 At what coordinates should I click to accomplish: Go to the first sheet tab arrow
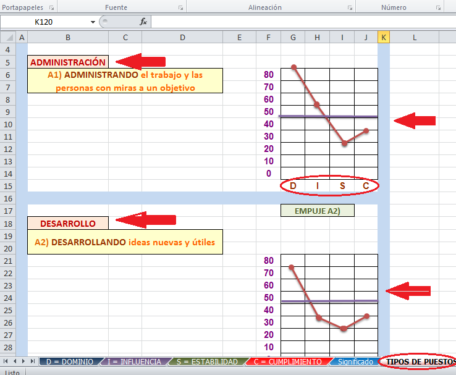6,361
